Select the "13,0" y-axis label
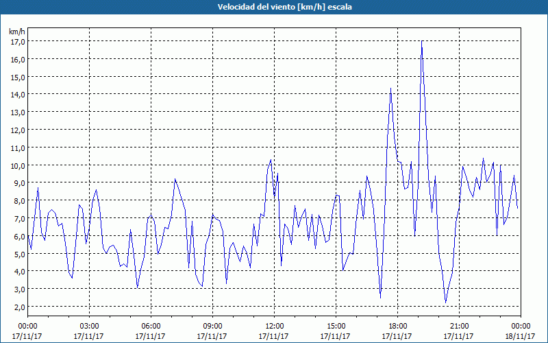 [x=18, y=113]
